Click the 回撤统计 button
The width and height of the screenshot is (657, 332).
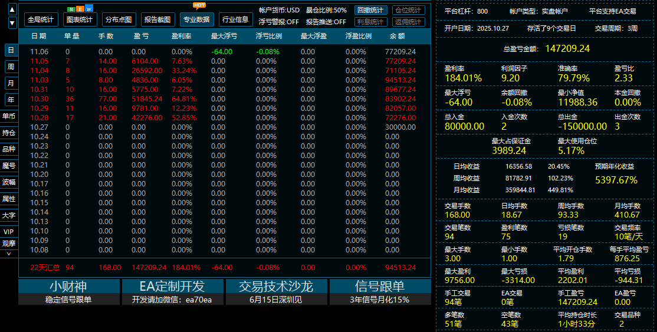coord(370,10)
